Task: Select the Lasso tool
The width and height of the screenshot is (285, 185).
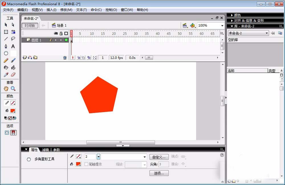Action: [13, 39]
